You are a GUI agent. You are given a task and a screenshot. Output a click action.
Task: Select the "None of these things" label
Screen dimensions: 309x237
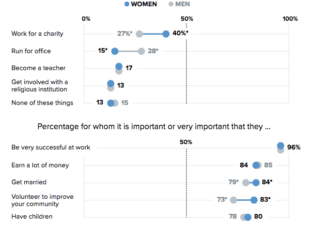(42, 103)
